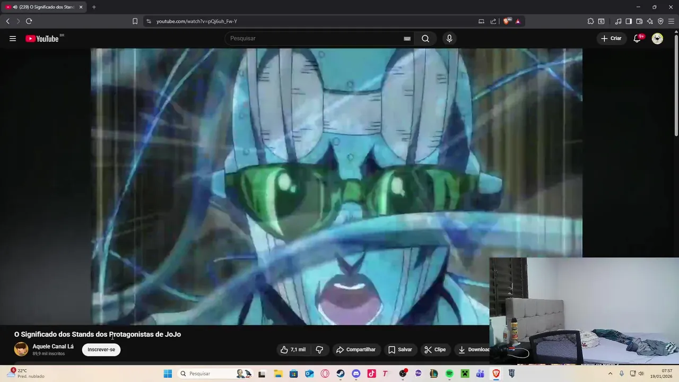Image resolution: width=679 pixels, height=382 pixels.
Task: Open the volume speaker tray icon
Action: (x=641, y=374)
